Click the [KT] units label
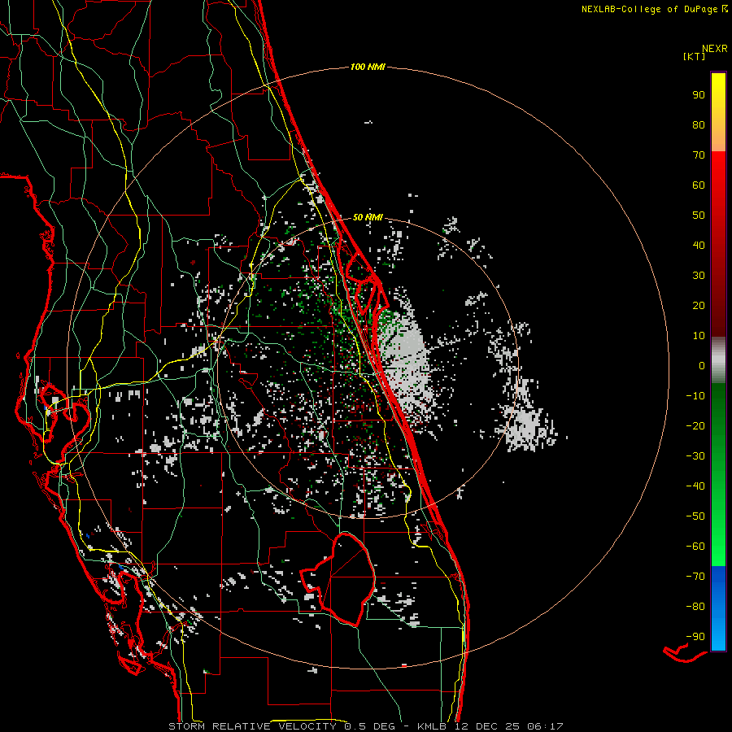This screenshot has height=732, width=732. pos(695,57)
